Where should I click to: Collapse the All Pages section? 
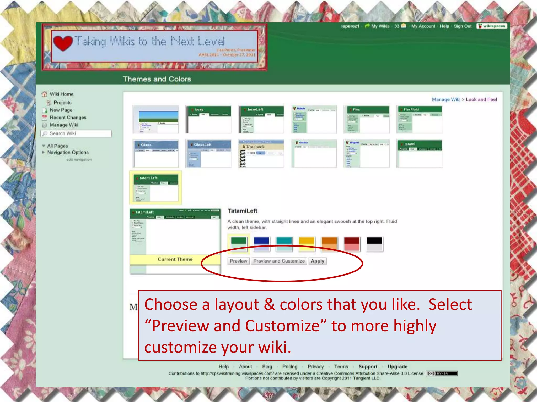(x=44, y=146)
